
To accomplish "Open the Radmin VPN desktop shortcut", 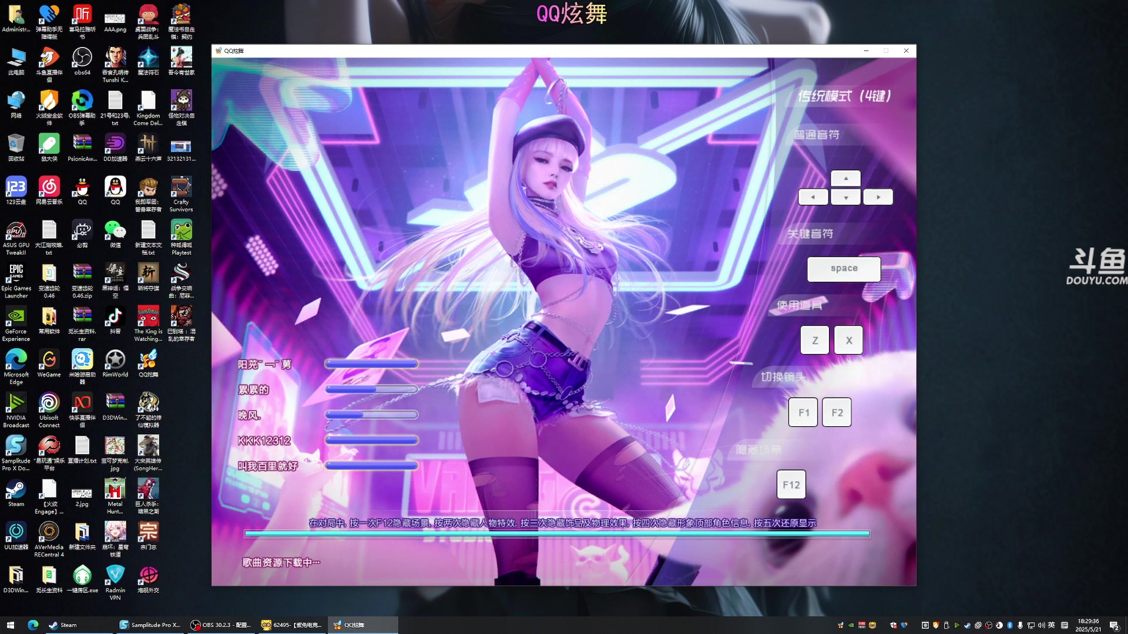I will (115, 582).
